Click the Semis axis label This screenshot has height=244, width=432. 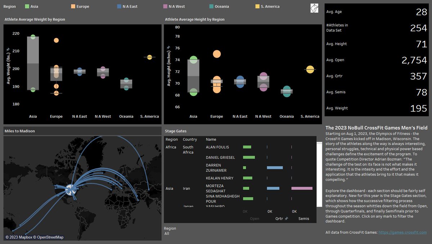[x=304, y=219]
